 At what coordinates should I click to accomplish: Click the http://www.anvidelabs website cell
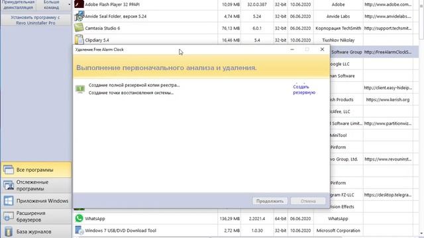388,16
